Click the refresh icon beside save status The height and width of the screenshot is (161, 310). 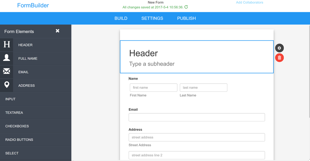(186, 7)
